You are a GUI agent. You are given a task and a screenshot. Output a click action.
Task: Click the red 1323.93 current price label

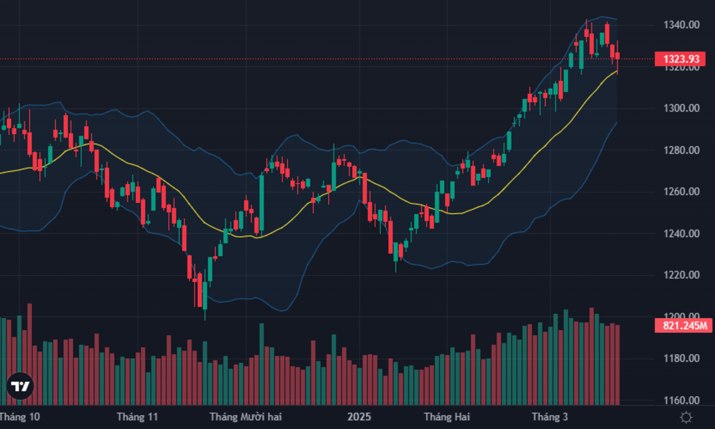(680, 59)
